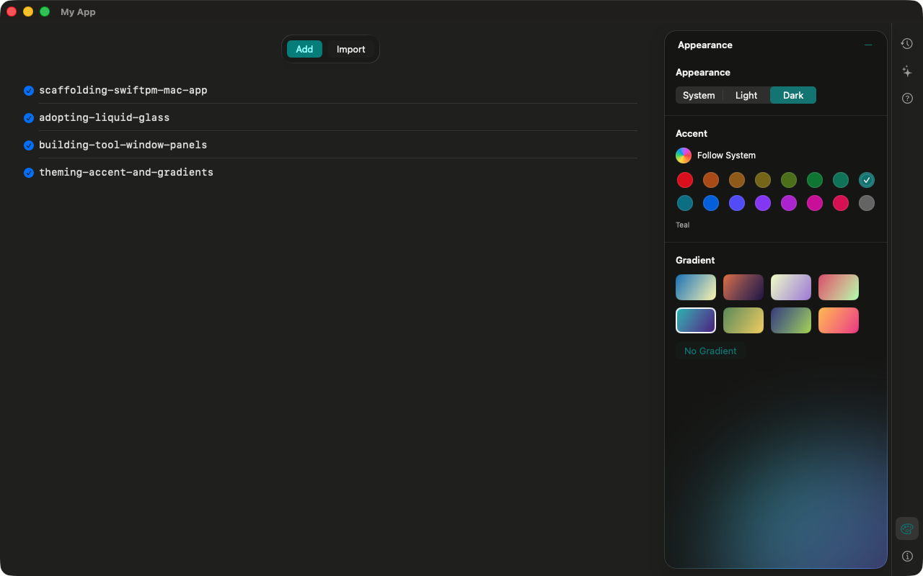This screenshot has width=923, height=576.
Task: Select the building-tool-window-panels row text
Action: [123, 145]
